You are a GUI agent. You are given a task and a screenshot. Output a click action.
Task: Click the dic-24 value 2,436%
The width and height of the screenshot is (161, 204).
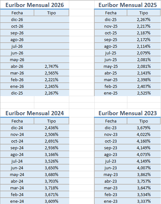tap(51, 128)
